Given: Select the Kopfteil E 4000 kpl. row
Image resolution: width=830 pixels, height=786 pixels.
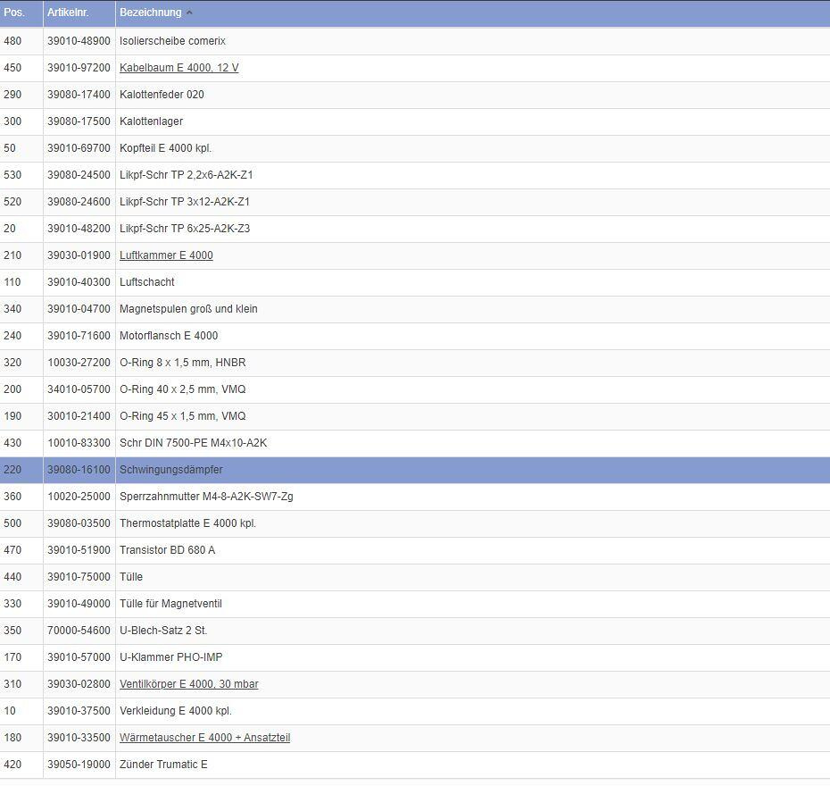Looking at the screenshot, I should click(x=165, y=148).
